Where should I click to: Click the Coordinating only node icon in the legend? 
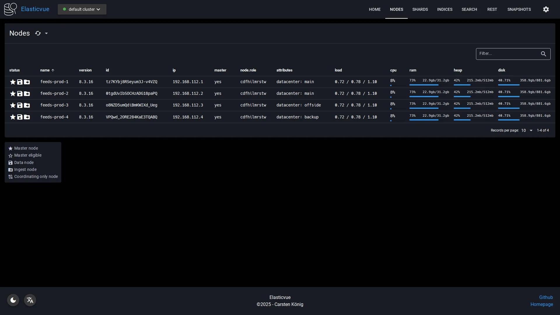coord(10,177)
